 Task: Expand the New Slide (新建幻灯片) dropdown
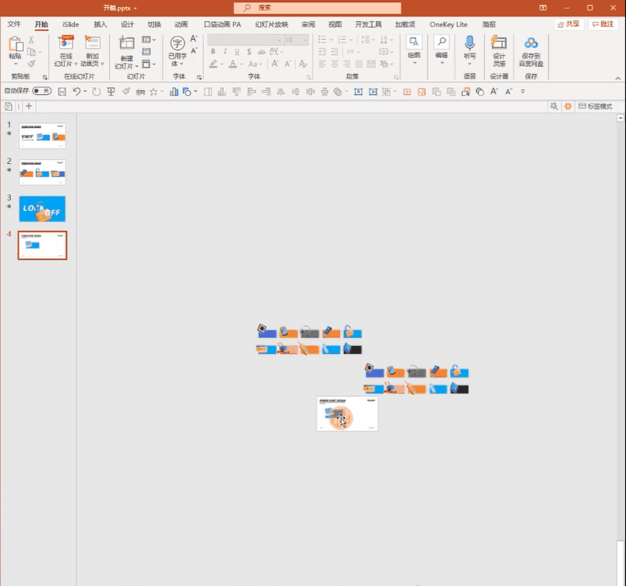pyautogui.click(x=126, y=66)
